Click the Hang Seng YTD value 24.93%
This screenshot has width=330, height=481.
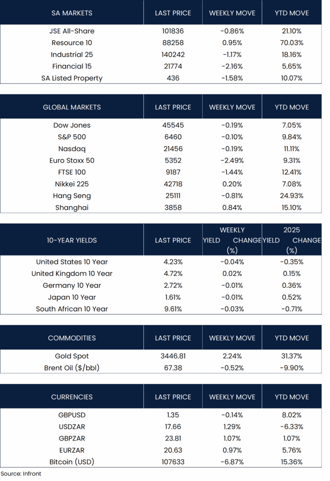[x=291, y=196]
